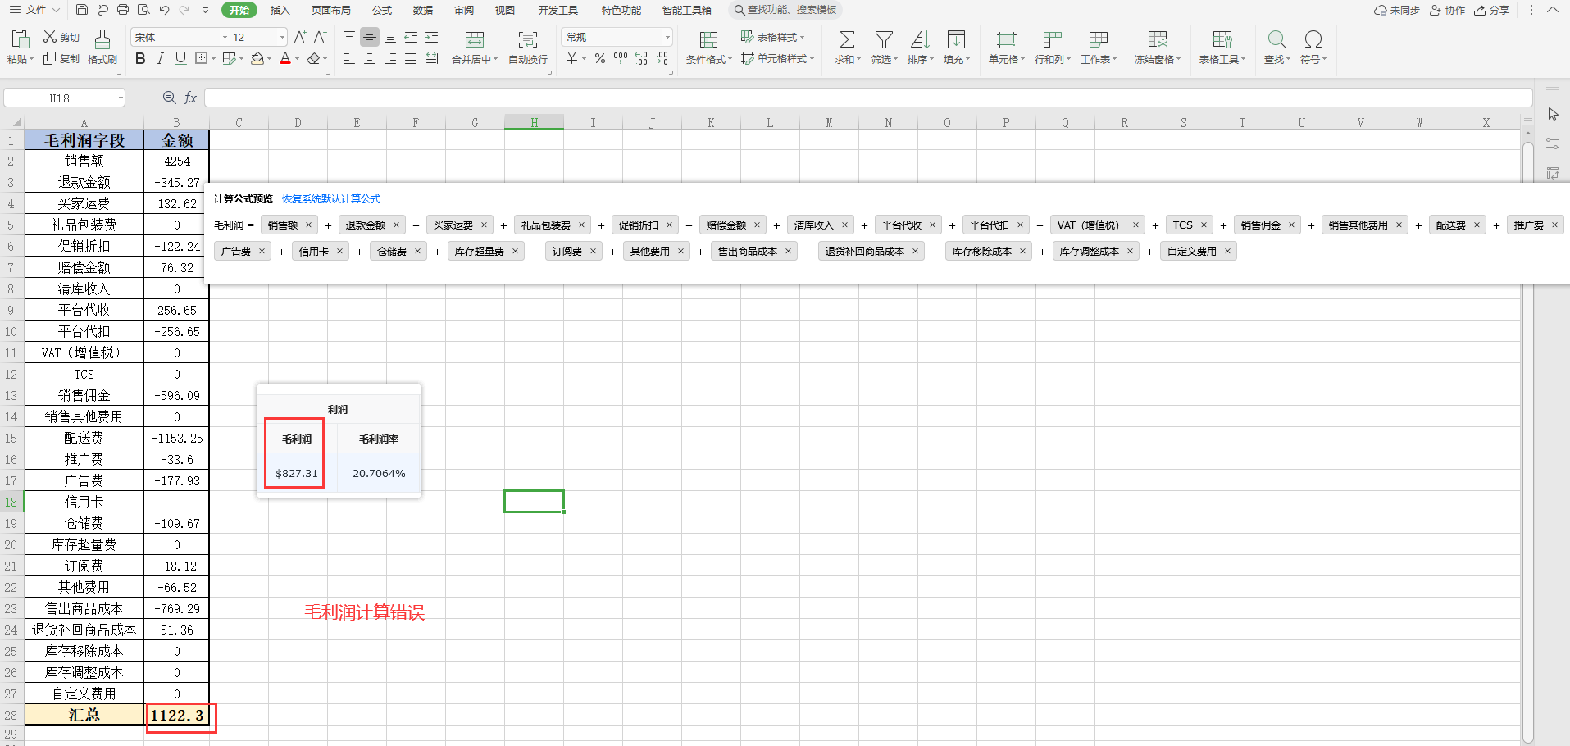Apply Underline formatting icon
This screenshot has width=1570, height=746.
click(180, 59)
